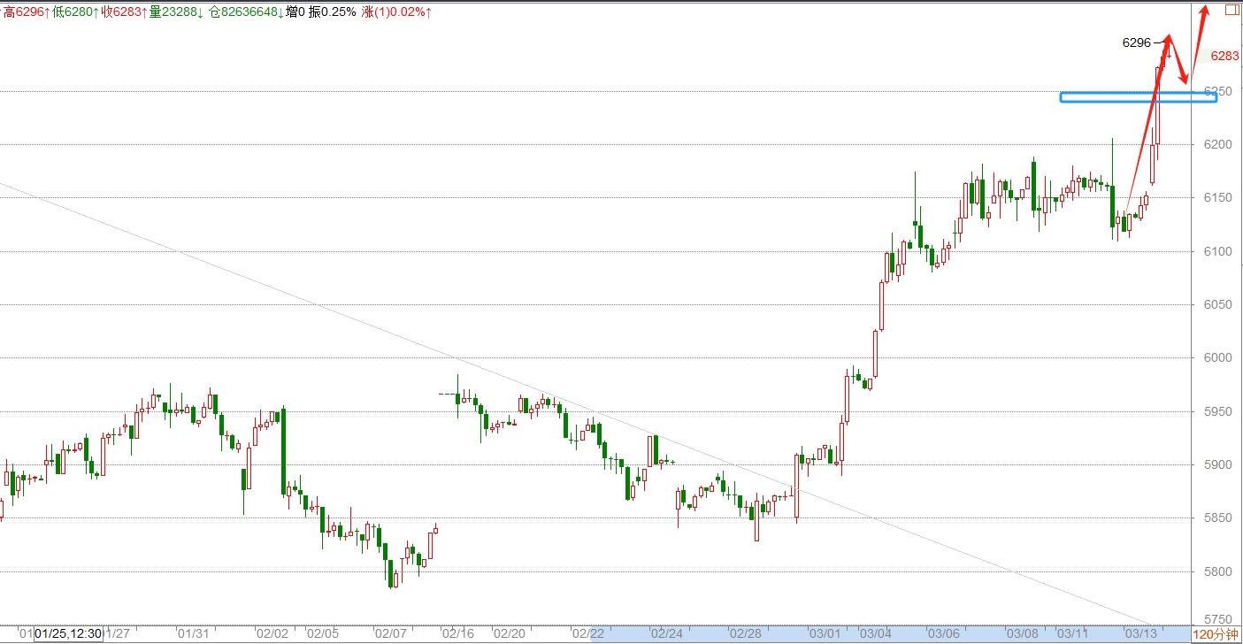The width and height of the screenshot is (1243, 644).
Task: Click the 增0 increment text
Action: [x=295, y=12]
